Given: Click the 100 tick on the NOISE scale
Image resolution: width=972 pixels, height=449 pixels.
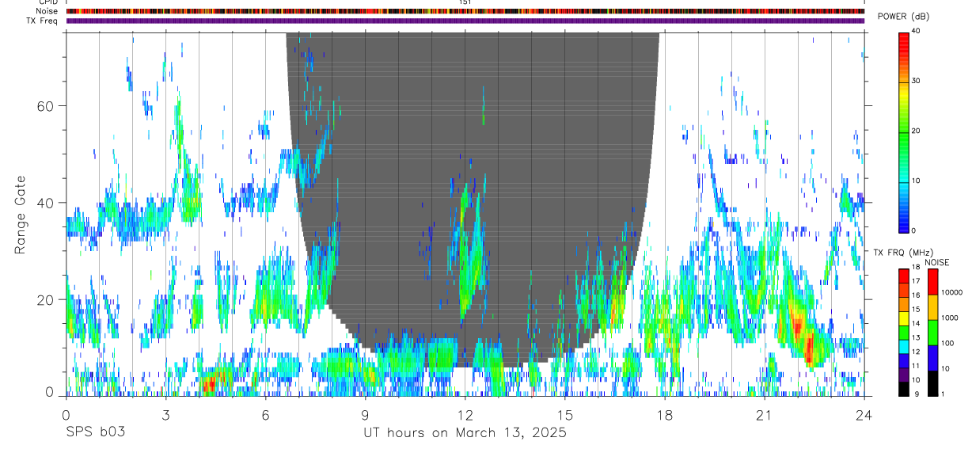Looking at the screenshot, I should pyautogui.click(x=947, y=344).
